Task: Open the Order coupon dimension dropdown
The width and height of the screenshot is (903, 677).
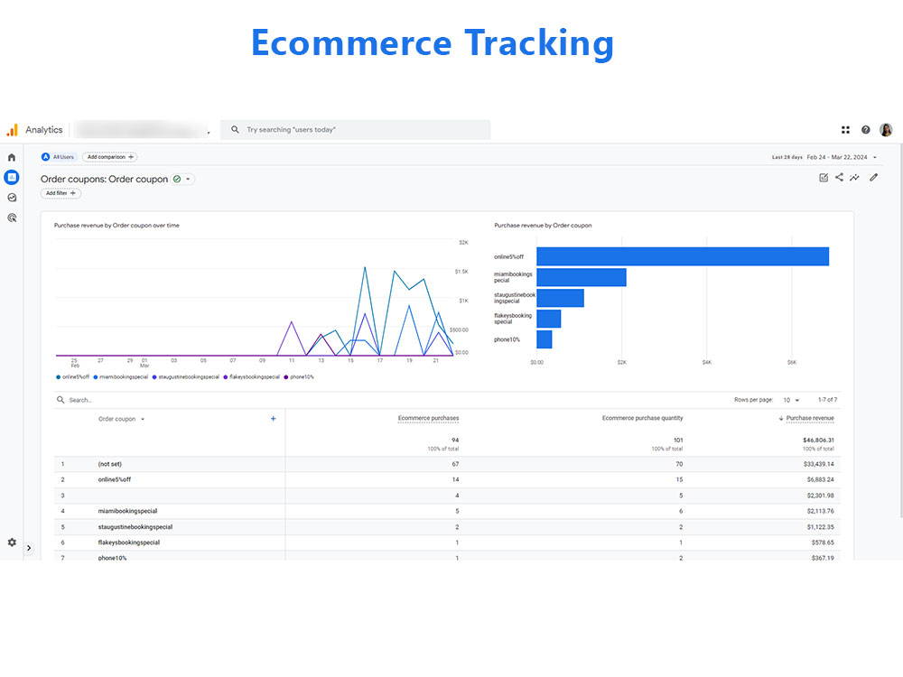Action: click(x=122, y=419)
